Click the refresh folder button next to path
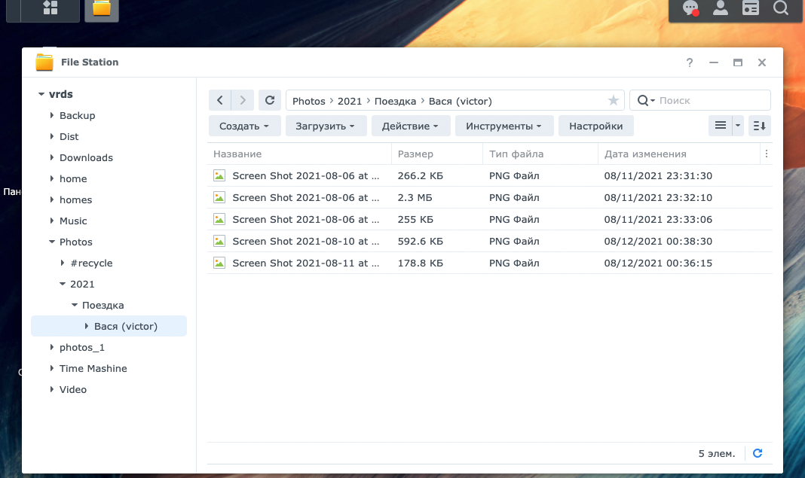Screen dimensions: 805x478 [270, 100]
